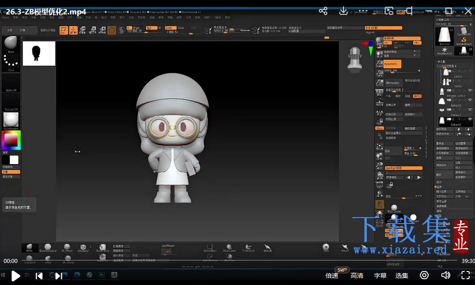Toggle the Gizmo 3D button
This screenshot has height=285, width=475.
(x=112, y=30)
